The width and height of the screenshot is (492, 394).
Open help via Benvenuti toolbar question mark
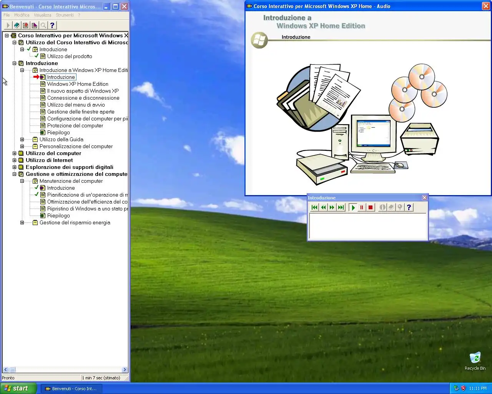pos(52,25)
